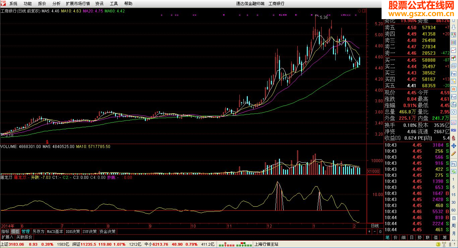Click the 管理 manage button

coord(25,232)
